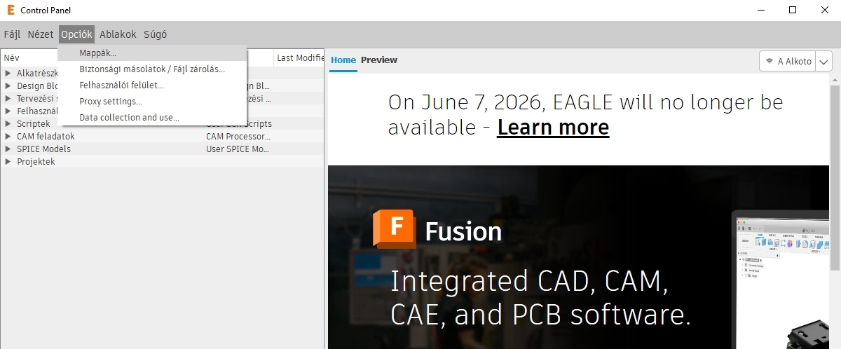Image resolution: width=841 pixels, height=349 pixels.
Task: Choose Biztonsági másolatok / Fájl zárolás... option
Action: (x=152, y=69)
